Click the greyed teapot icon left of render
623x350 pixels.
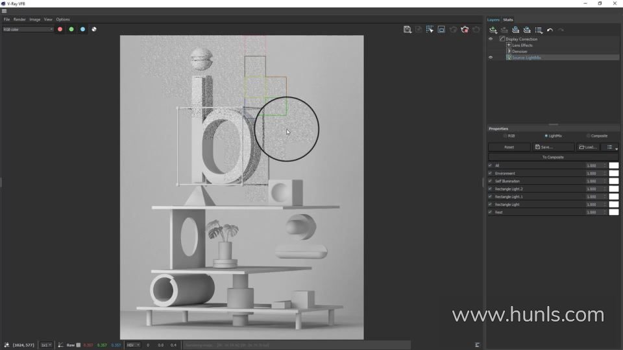[x=453, y=29]
